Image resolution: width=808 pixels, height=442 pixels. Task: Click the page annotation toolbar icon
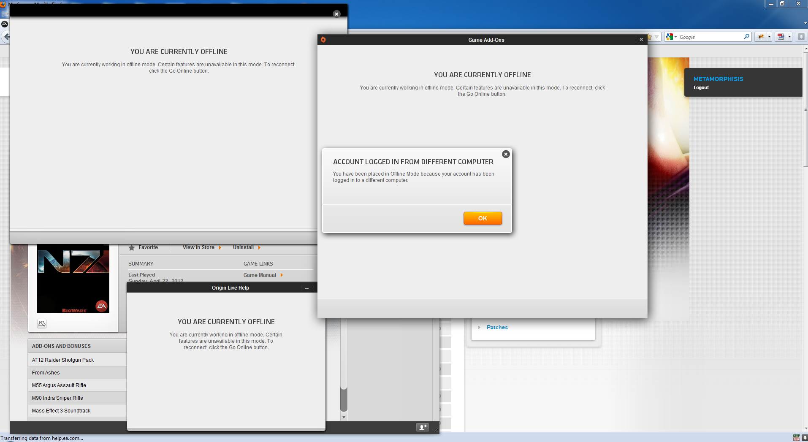(781, 37)
